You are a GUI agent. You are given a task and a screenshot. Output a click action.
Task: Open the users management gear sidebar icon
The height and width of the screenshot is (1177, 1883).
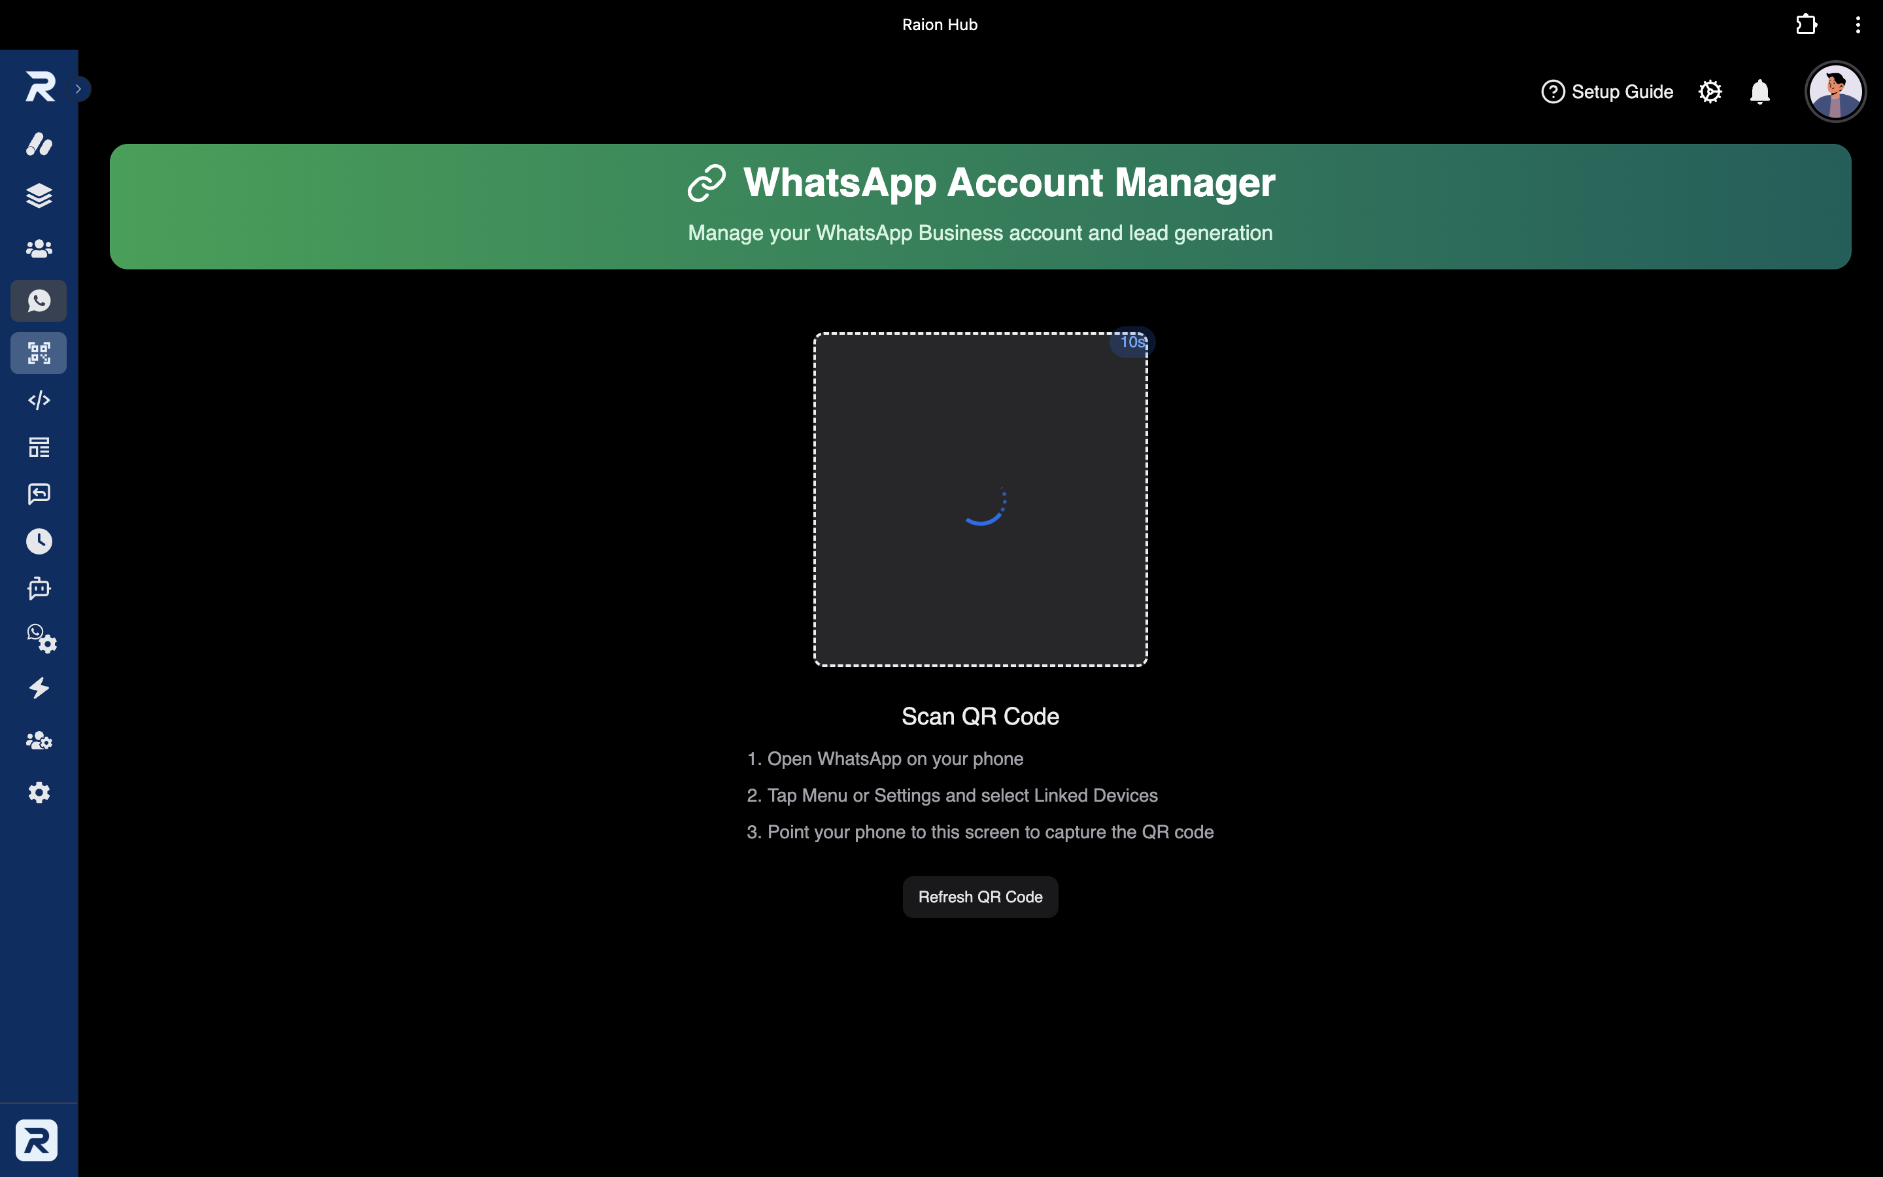[39, 740]
